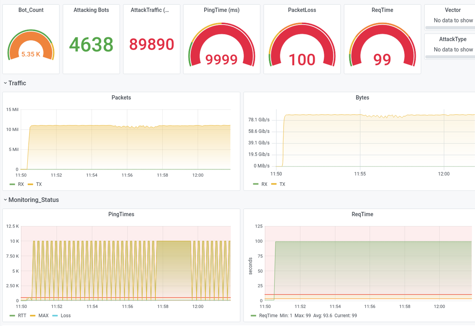Screen dimensions: 475x326
Task: Click the ReqTime legend stats text
Action: pyautogui.click(x=313, y=315)
